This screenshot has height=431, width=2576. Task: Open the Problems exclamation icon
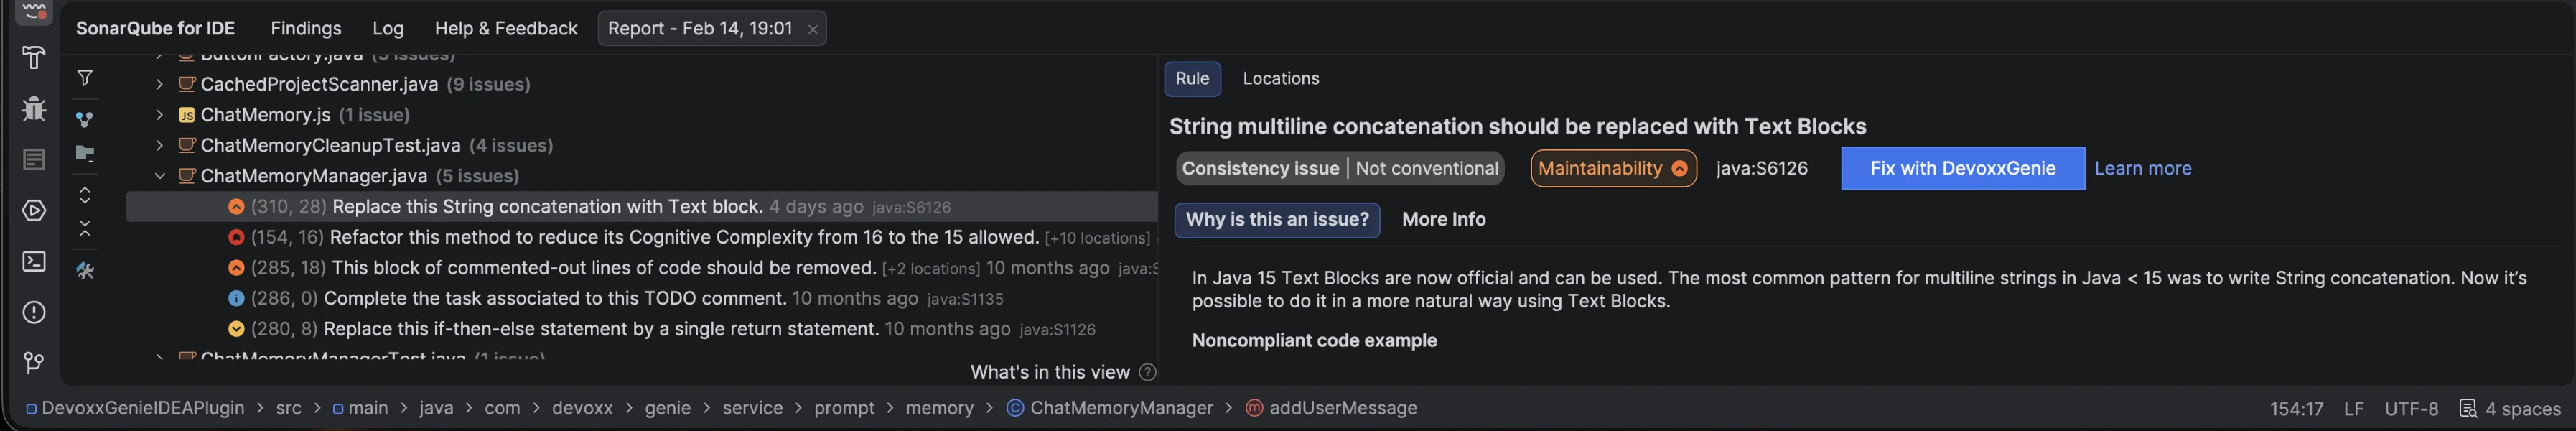tap(34, 313)
